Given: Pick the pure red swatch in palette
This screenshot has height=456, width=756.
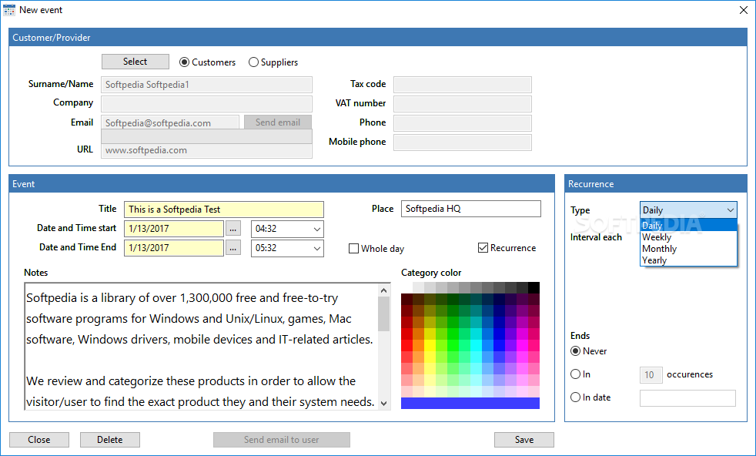Looking at the screenshot, I should (406, 345).
